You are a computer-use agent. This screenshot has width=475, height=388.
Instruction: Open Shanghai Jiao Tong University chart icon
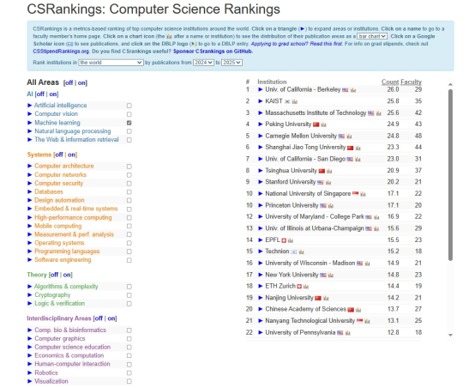point(358,148)
